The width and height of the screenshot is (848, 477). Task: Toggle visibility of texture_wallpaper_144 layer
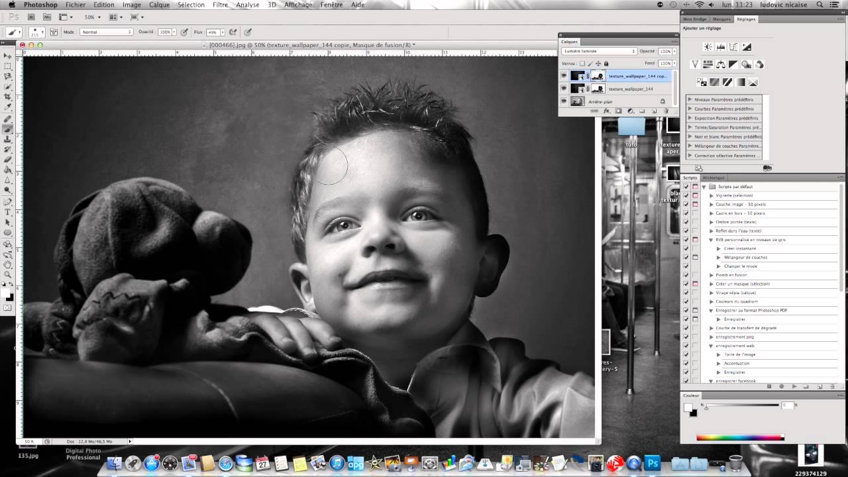click(x=564, y=88)
